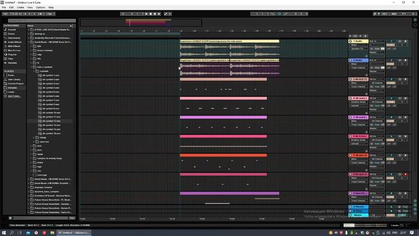Screen dimensions: 419x236
Task: Select Instruments category in browser
Action: click(x=14, y=38)
